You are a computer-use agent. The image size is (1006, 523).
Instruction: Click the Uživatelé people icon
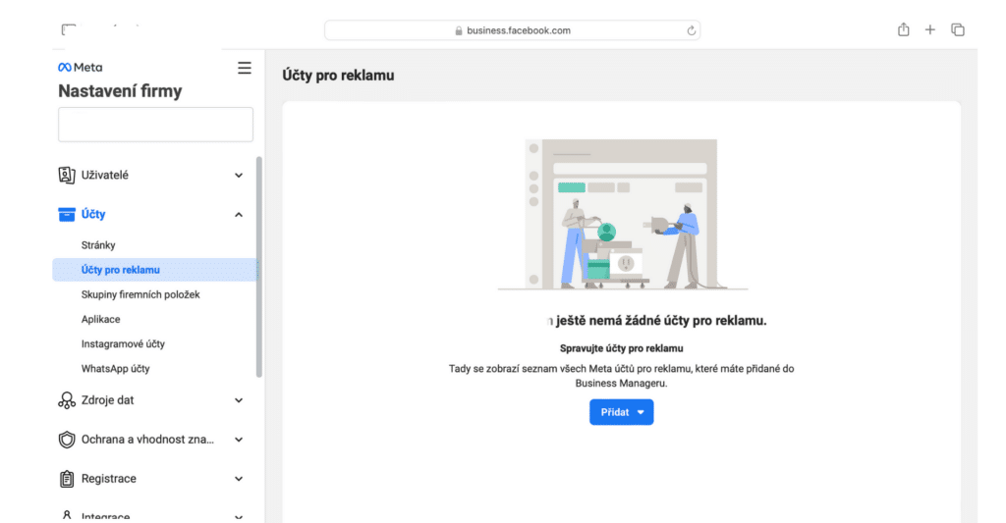67,175
